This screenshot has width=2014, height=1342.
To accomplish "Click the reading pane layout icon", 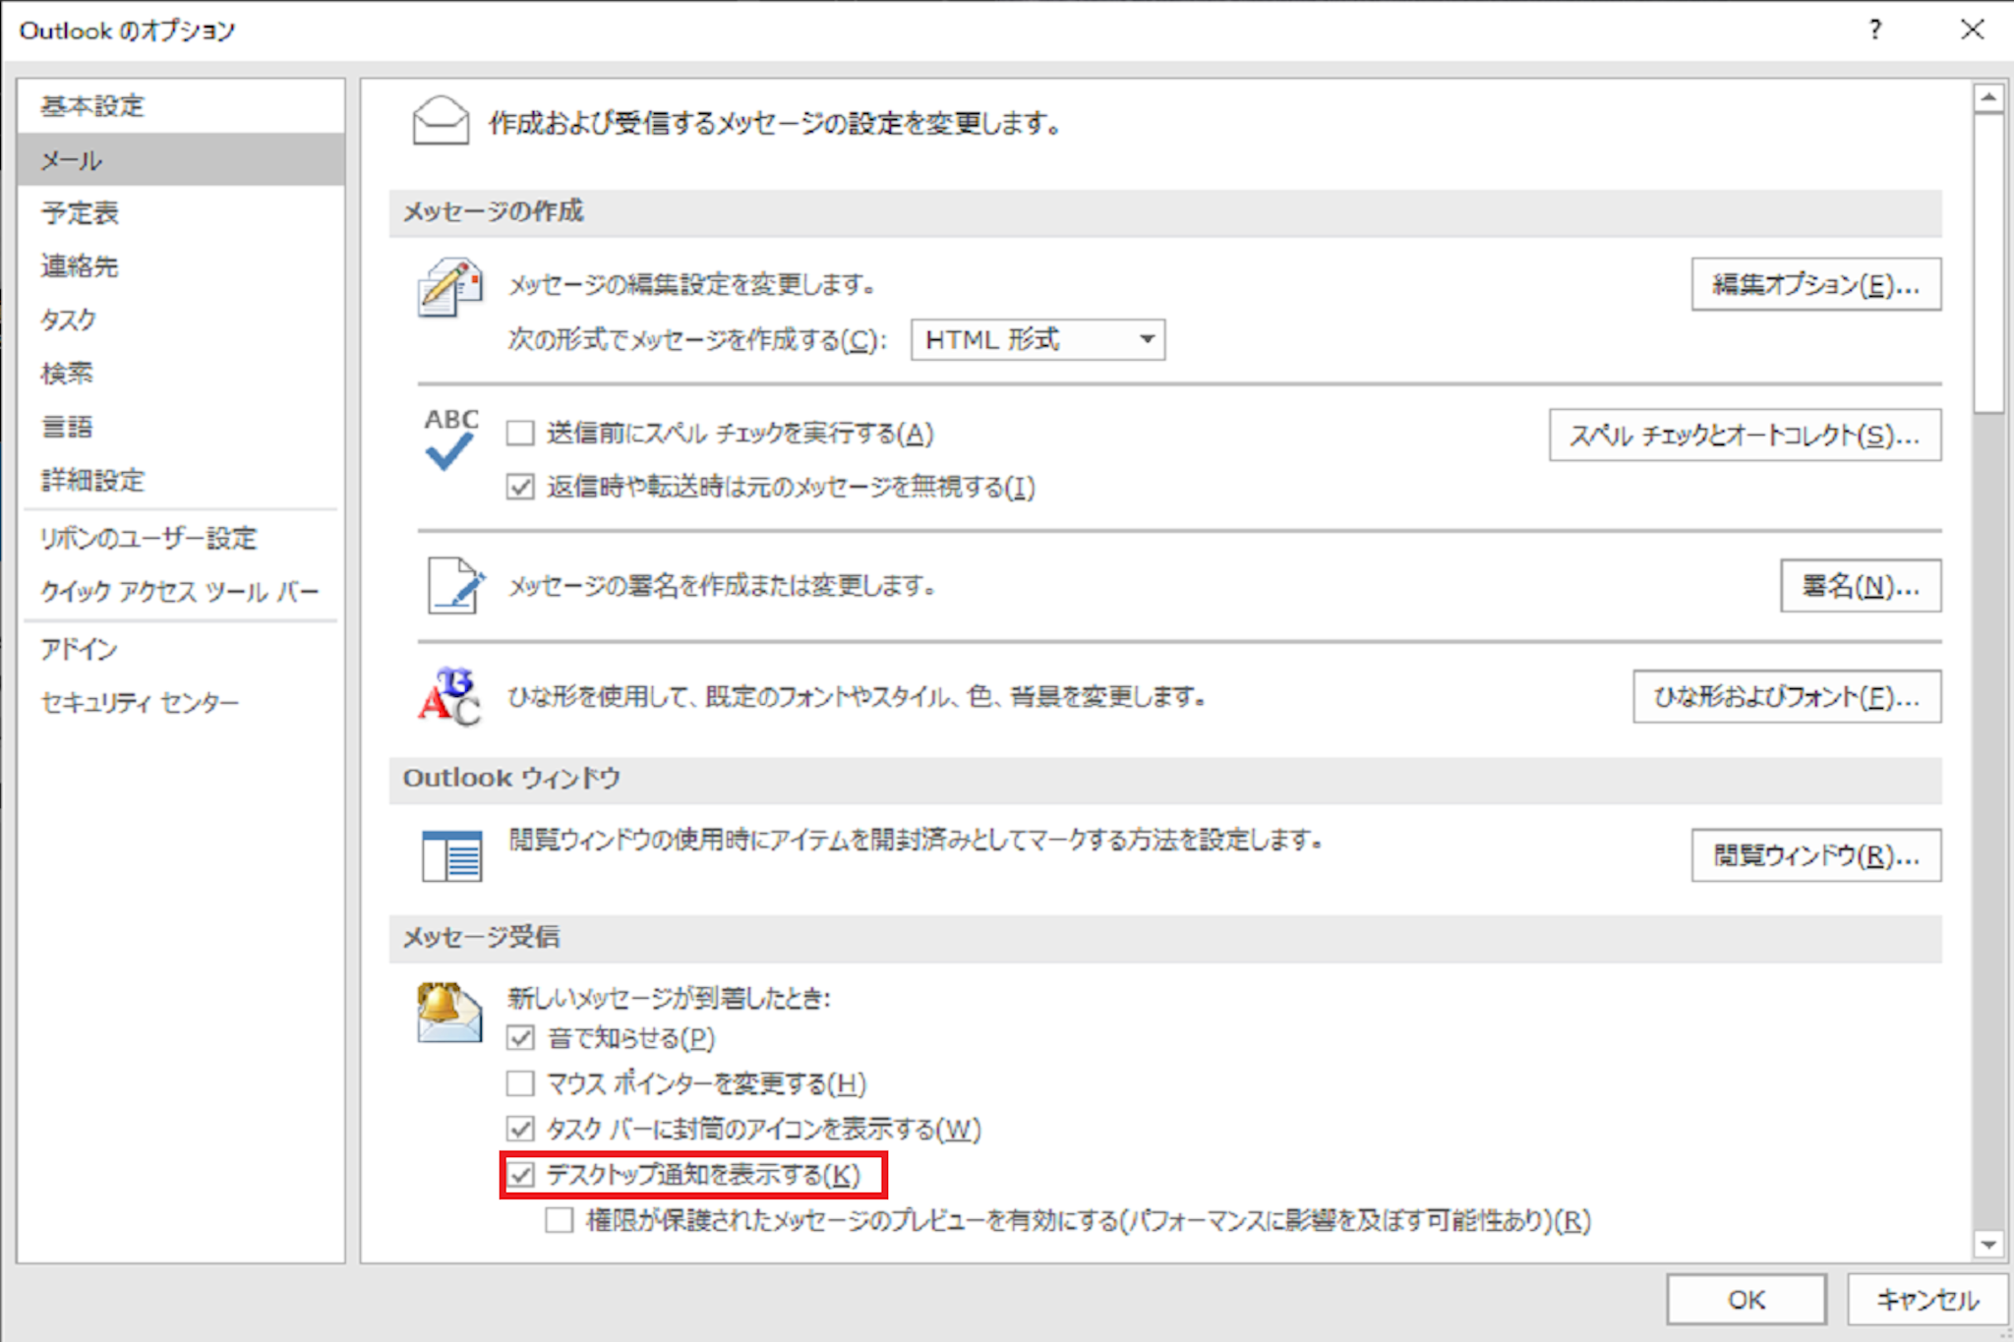I will 451,855.
